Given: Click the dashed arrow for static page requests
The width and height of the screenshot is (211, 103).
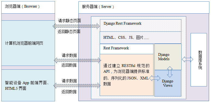Looking at the screenshot, I should coord(76,26).
